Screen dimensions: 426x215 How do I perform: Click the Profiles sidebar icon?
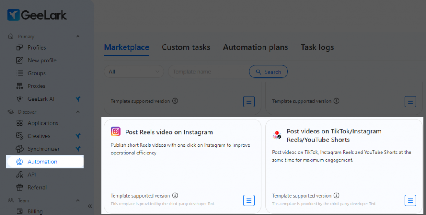(20, 47)
